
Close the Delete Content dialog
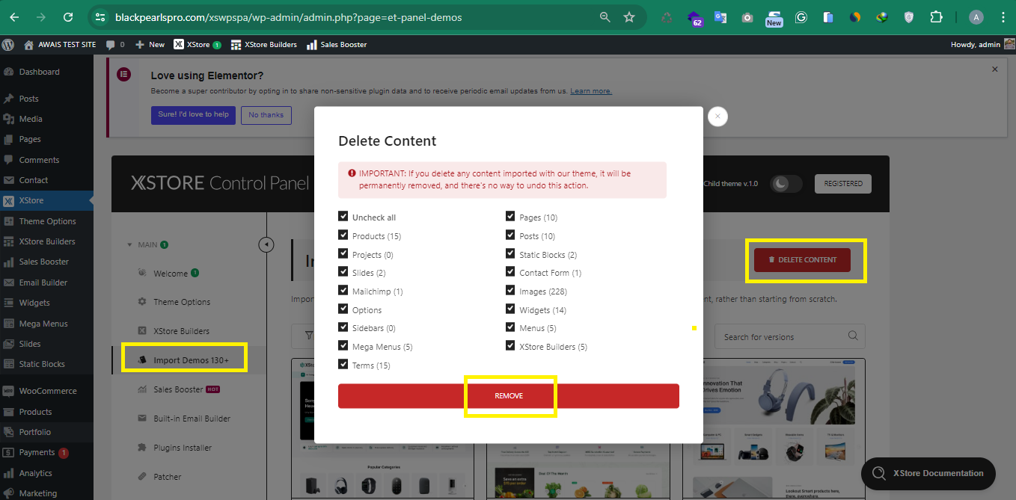[x=717, y=117]
